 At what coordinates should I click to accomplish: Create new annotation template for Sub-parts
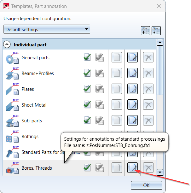click(117, 120)
